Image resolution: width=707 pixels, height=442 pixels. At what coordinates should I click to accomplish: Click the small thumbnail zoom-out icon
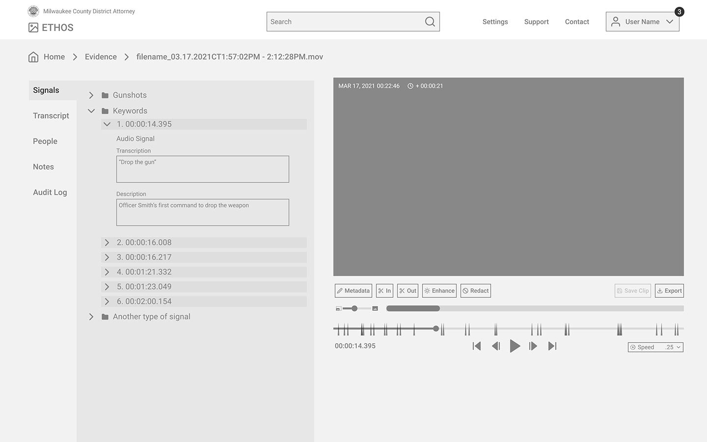pos(338,308)
